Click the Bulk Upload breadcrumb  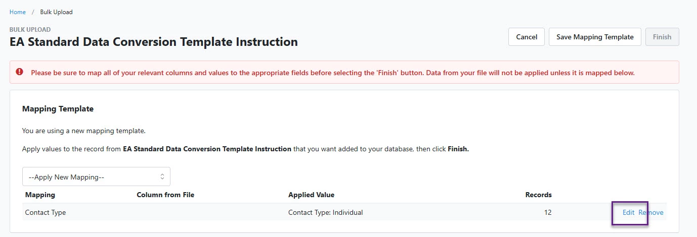(56, 12)
